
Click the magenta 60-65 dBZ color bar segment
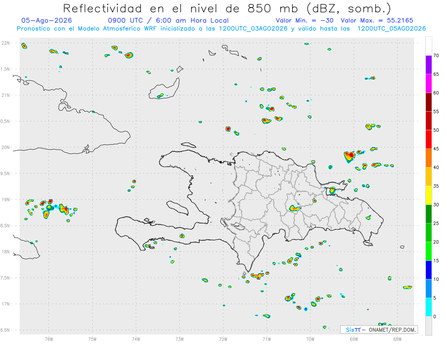pyautogui.click(x=429, y=83)
